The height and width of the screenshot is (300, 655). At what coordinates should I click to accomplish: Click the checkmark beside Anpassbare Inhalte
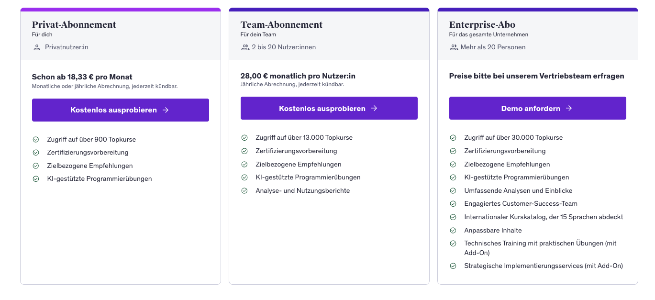[x=453, y=231]
